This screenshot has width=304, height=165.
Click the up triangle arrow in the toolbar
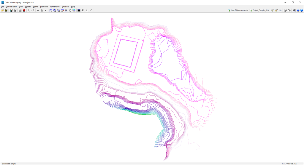tap(38, 10)
